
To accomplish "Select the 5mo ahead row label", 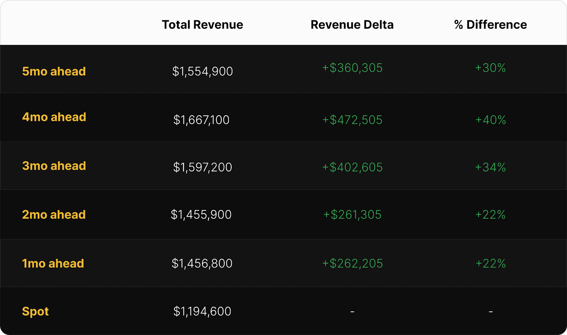I will click(x=54, y=71).
